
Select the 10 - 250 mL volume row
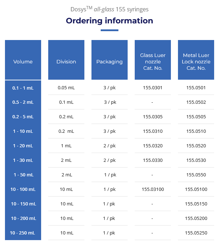[x=23, y=233]
